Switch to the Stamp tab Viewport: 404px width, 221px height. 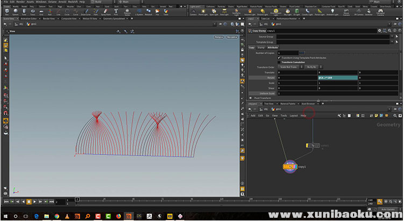[262, 48]
